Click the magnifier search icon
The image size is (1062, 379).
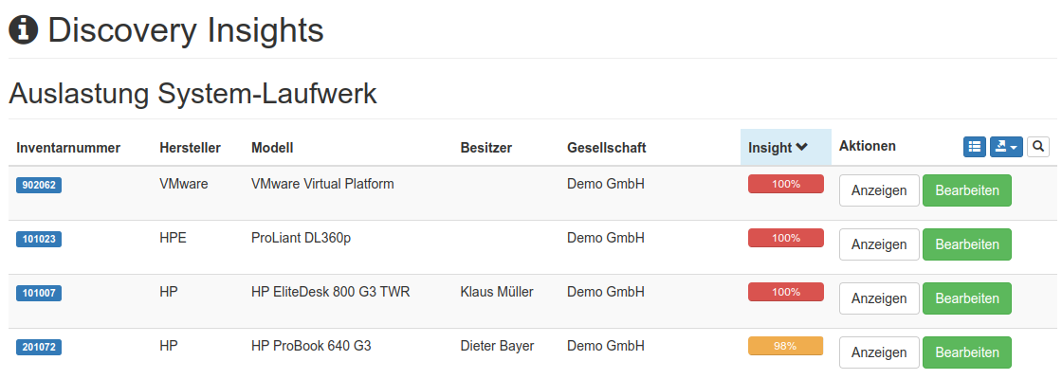tap(1038, 147)
